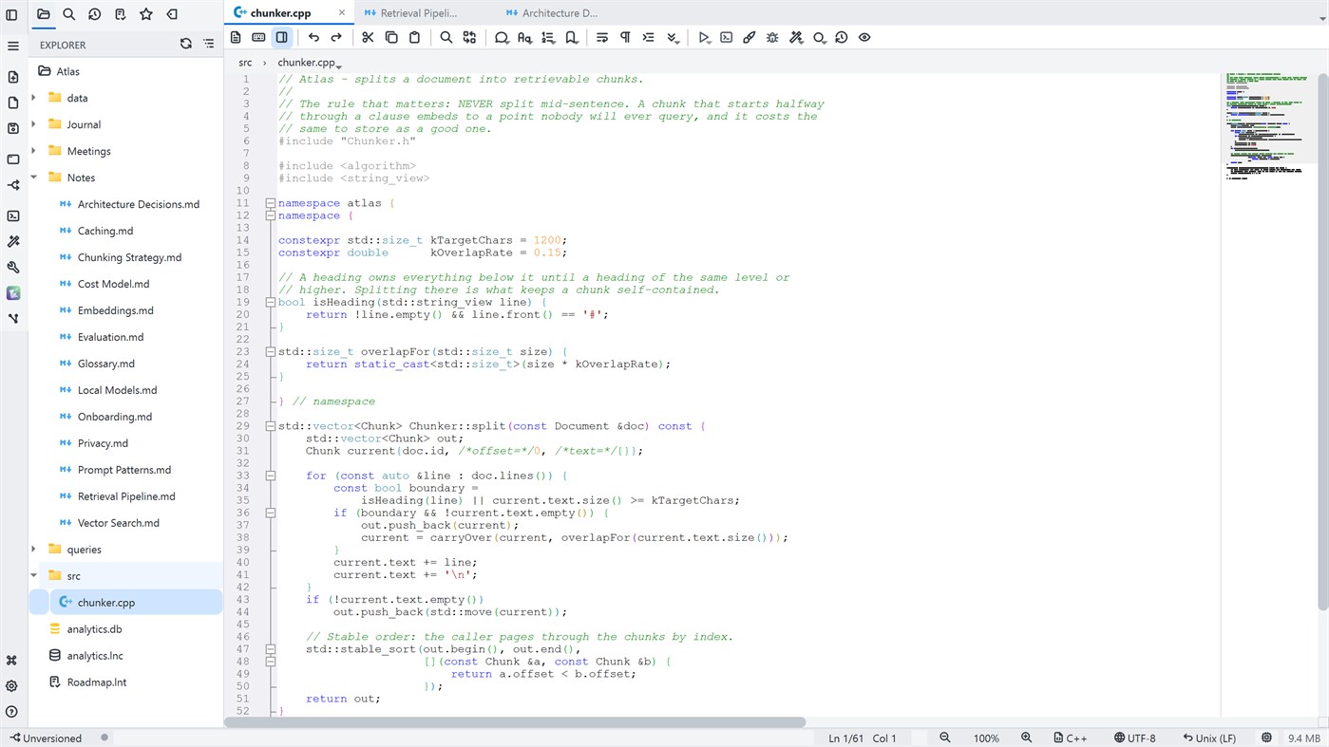
Task: Toggle indent guides toolbar icon
Action: point(649,37)
